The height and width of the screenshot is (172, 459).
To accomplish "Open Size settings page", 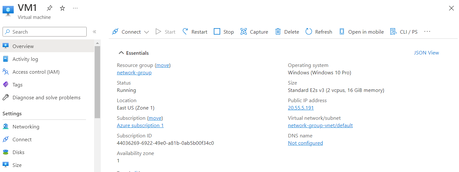I will 47,165.
